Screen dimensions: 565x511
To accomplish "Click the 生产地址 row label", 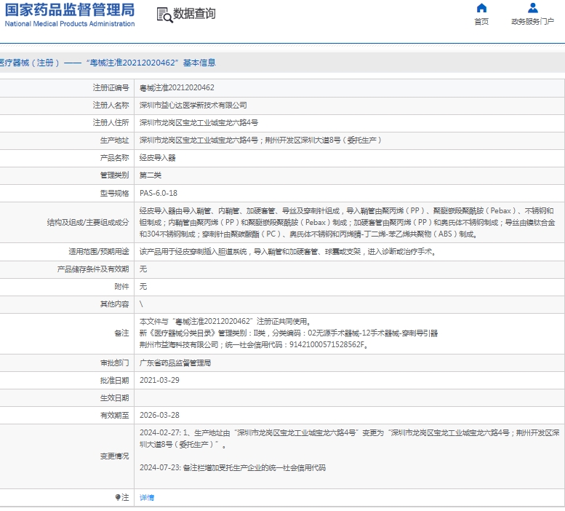I will pyautogui.click(x=114, y=140).
